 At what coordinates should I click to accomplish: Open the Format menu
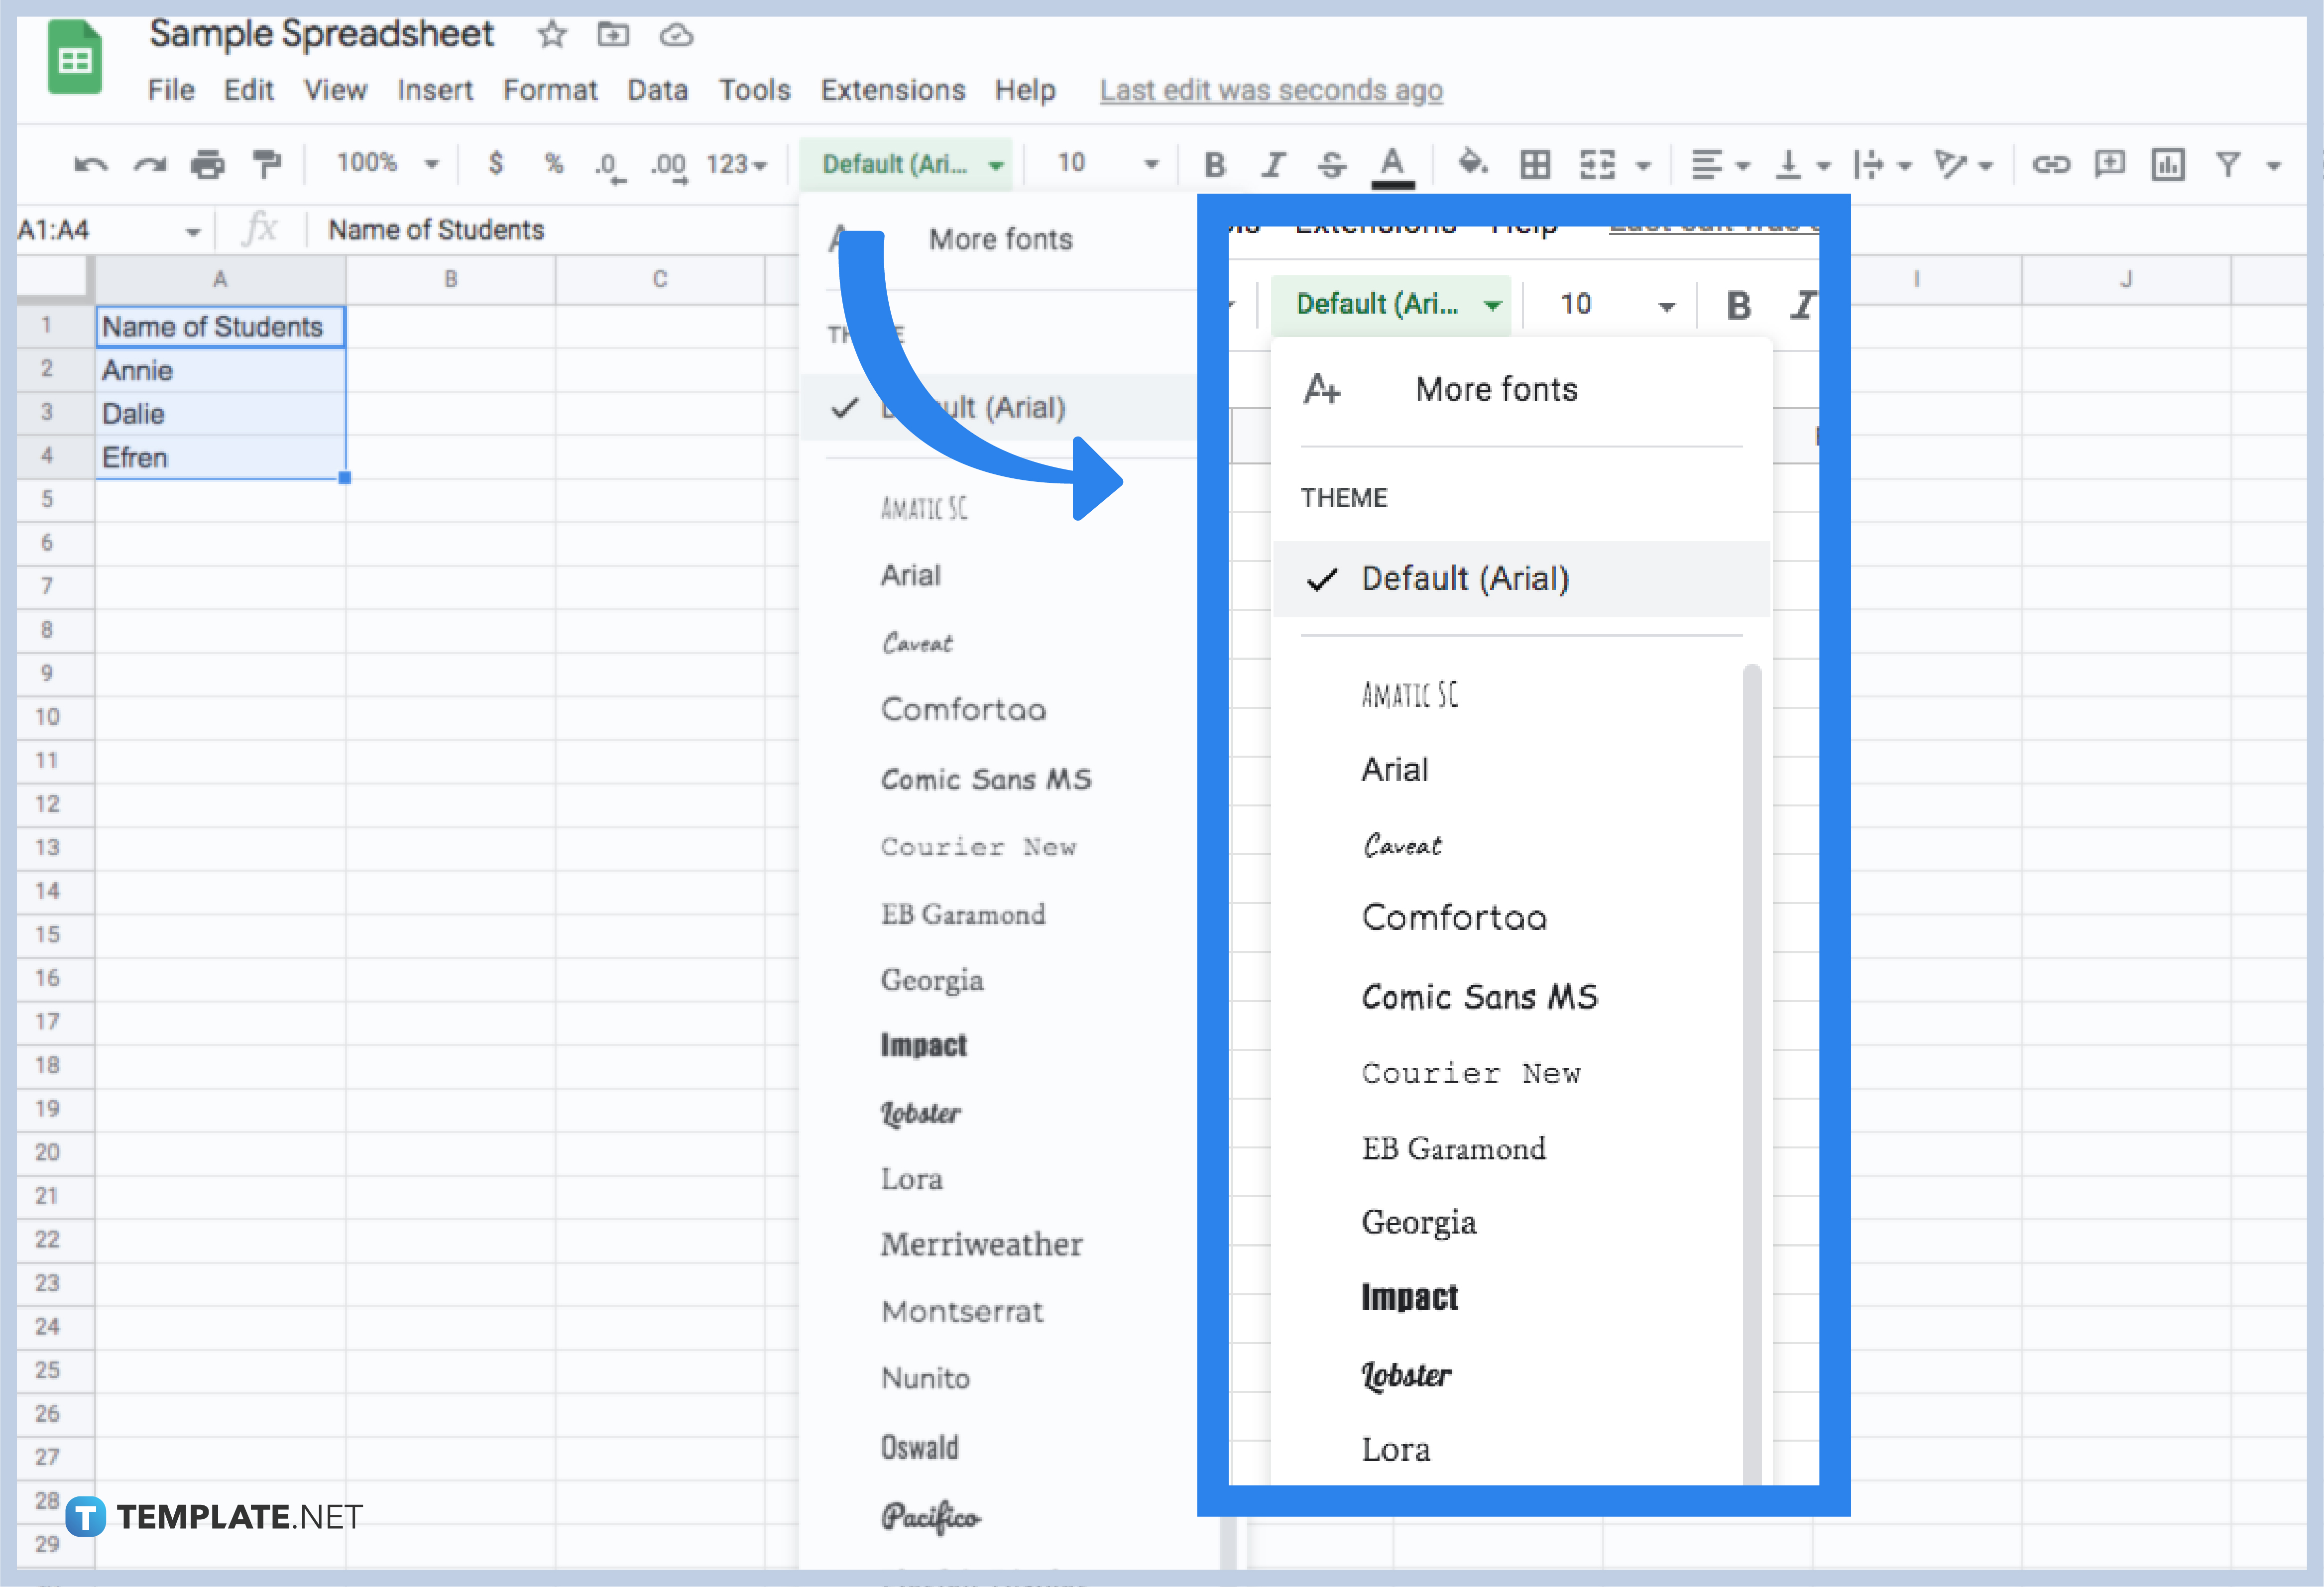tap(550, 90)
